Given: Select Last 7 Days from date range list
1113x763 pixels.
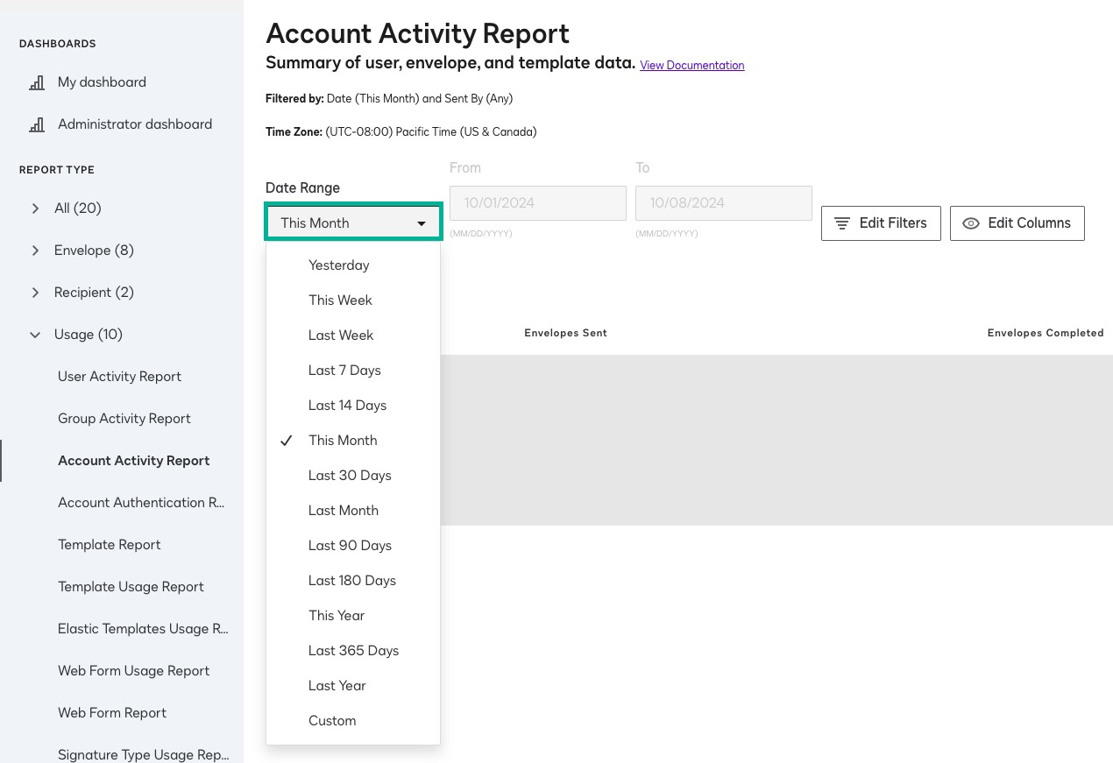Looking at the screenshot, I should tap(344, 371).
